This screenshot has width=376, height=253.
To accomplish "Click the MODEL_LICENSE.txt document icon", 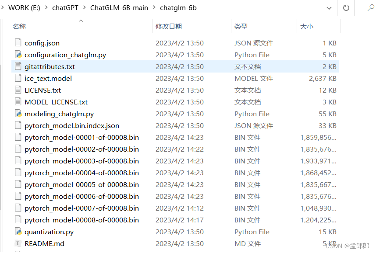I will point(18,102).
